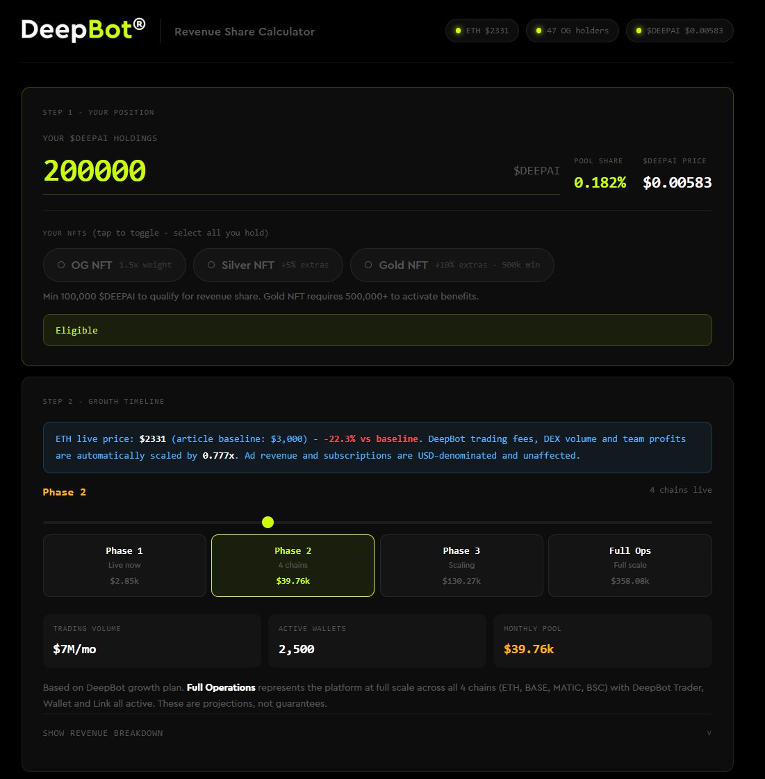Click the Monthly Pool $39.76k stat
Viewport: 765px width, 779px height.
pyautogui.click(x=602, y=641)
